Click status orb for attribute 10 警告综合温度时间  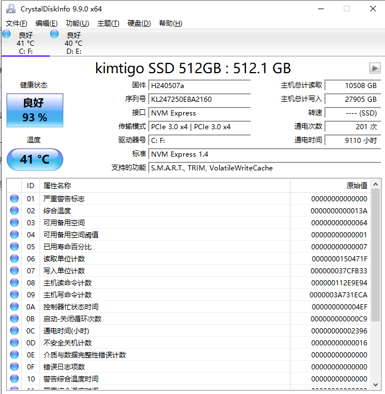pos(14,379)
